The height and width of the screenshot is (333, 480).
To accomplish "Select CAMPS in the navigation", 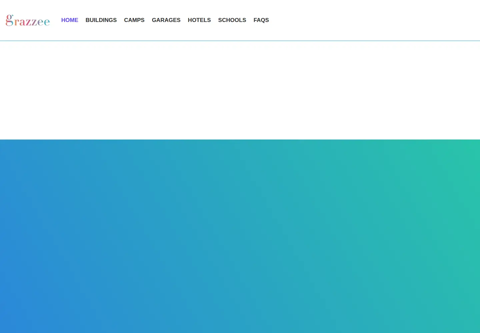I will tap(134, 20).
